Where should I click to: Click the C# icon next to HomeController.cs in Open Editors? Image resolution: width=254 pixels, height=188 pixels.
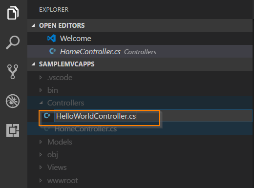click(x=52, y=51)
